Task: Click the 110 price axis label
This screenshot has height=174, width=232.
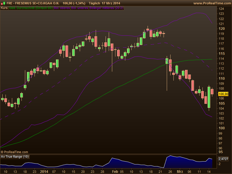Action: coord(222,78)
